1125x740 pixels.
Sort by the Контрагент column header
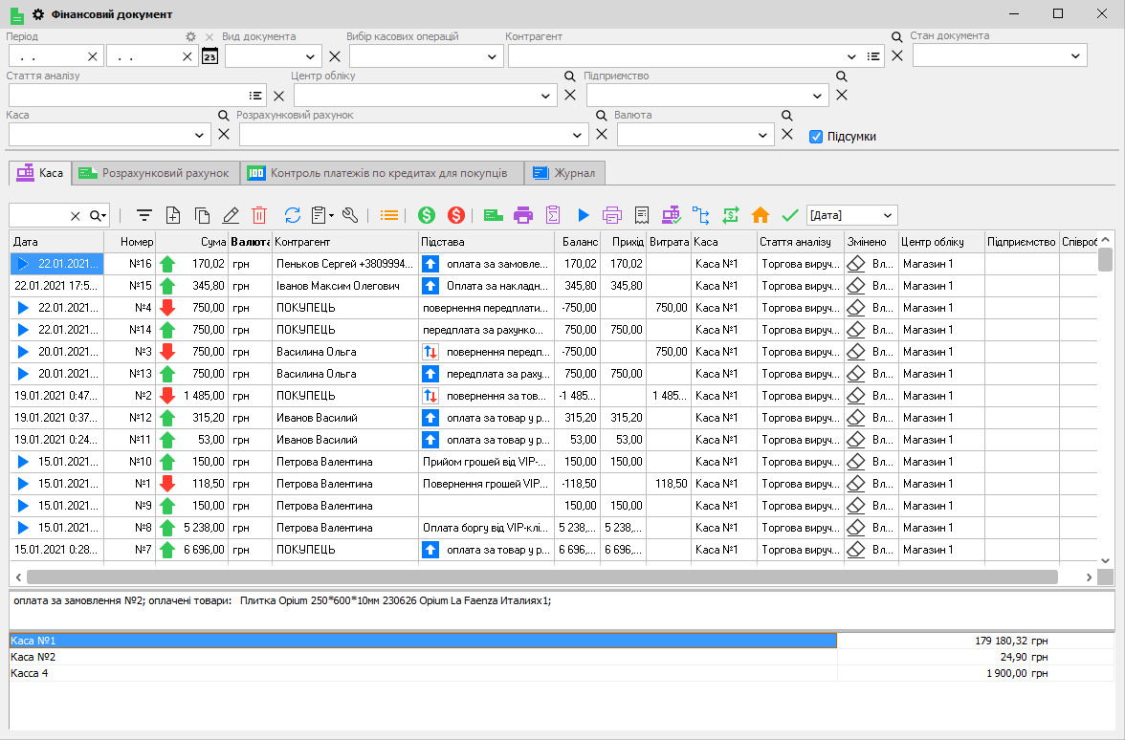coord(344,242)
